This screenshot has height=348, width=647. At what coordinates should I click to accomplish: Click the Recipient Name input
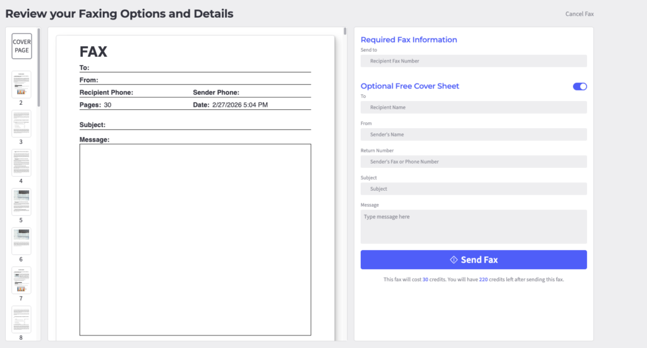(474, 107)
